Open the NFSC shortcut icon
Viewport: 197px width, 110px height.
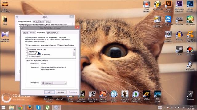click(x=157, y=96)
